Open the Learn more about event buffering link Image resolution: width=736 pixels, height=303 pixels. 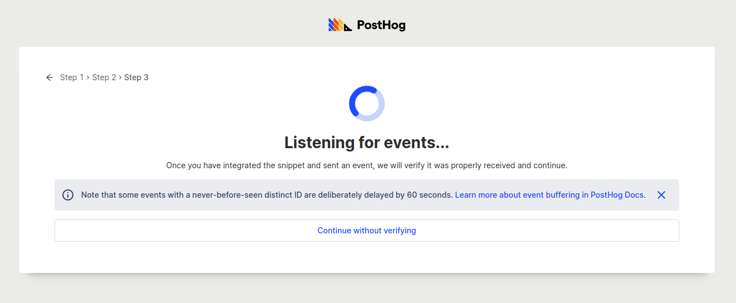[550, 195]
